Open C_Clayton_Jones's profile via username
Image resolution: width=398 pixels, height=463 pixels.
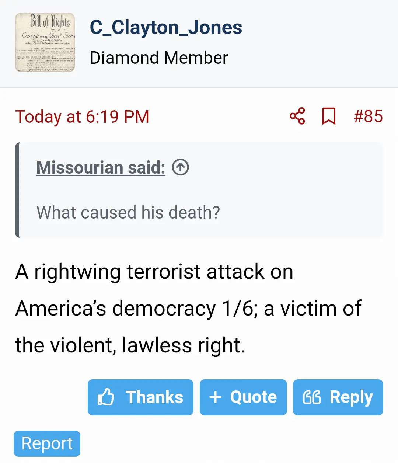point(166,28)
